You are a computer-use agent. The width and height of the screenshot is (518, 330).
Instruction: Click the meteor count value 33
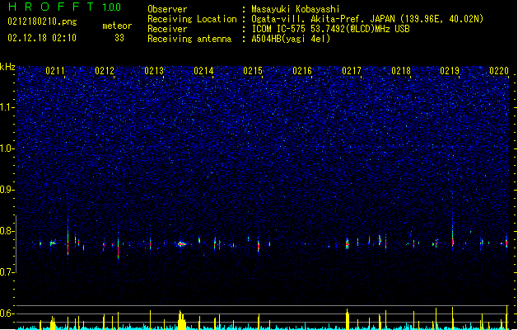pos(119,38)
